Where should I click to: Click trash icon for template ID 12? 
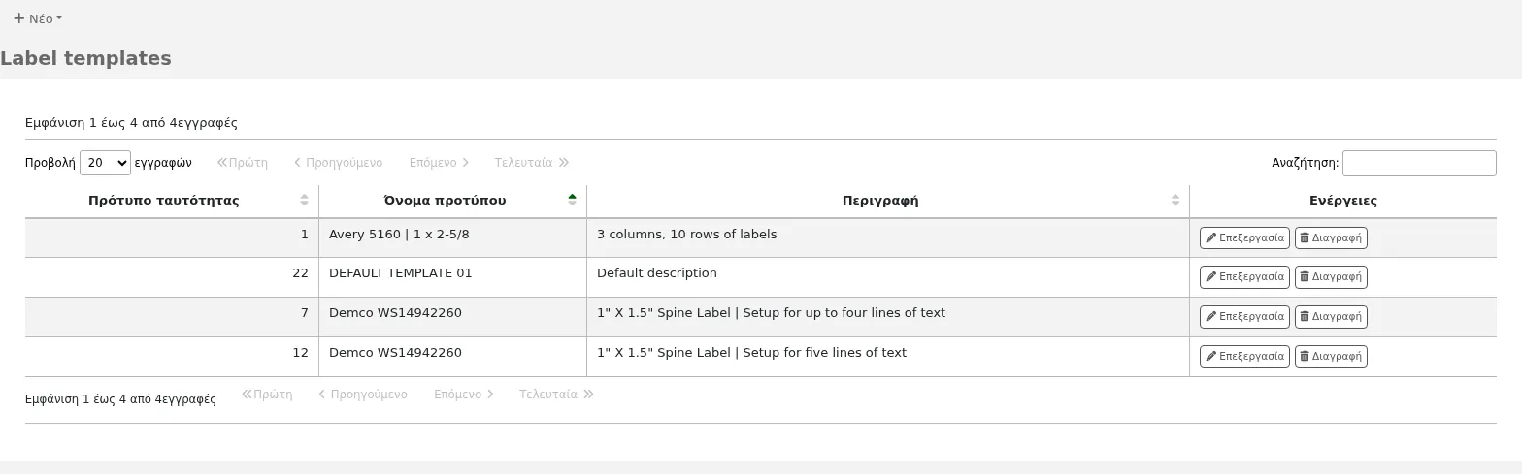point(1305,357)
